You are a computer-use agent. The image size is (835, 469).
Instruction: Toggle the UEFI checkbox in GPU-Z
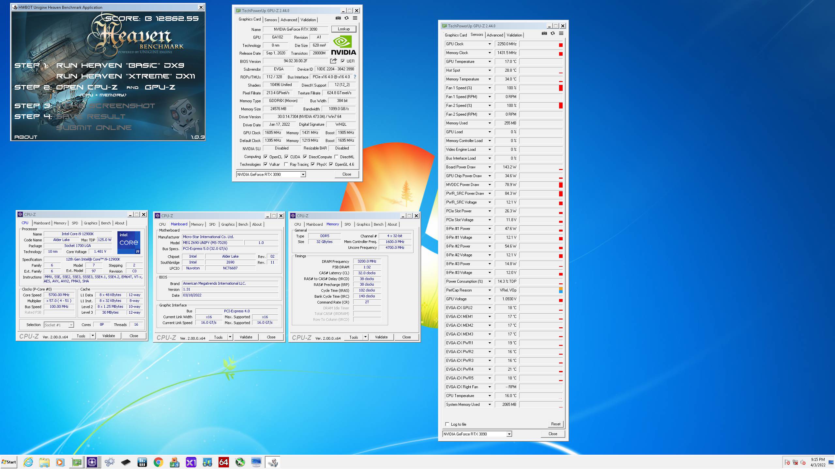(x=343, y=61)
